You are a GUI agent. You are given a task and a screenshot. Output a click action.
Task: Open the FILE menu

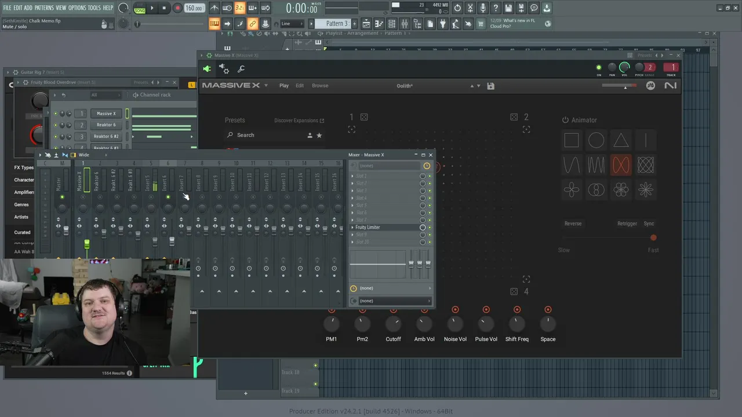[x=7, y=8]
